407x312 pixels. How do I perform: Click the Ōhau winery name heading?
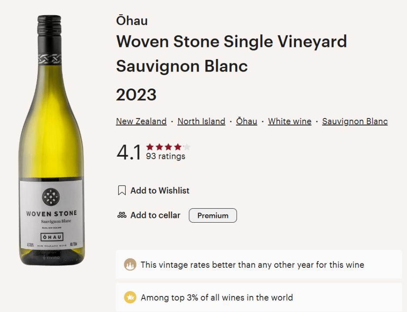(132, 21)
